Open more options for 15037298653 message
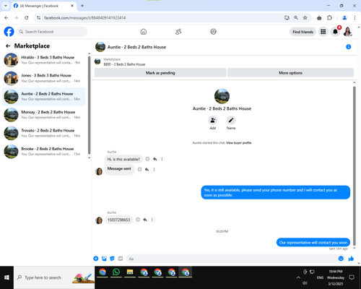 click(152, 220)
